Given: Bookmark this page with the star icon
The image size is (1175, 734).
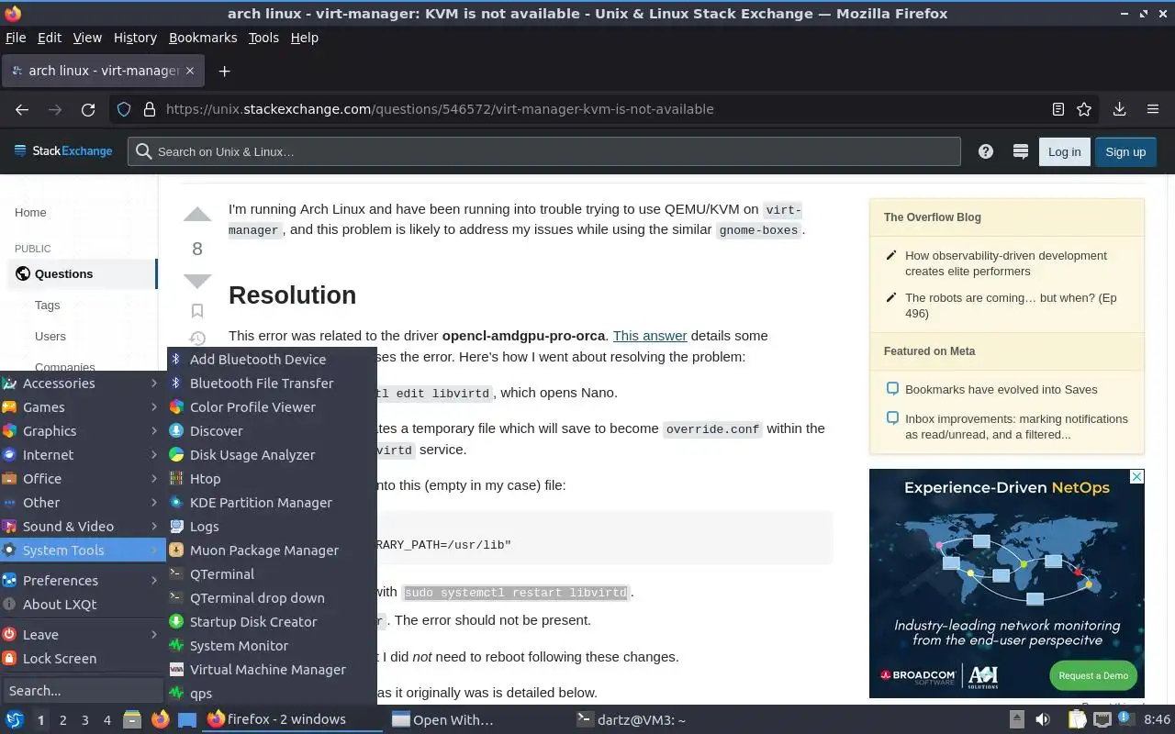Looking at the screenshot, I should pos(1084,109).
